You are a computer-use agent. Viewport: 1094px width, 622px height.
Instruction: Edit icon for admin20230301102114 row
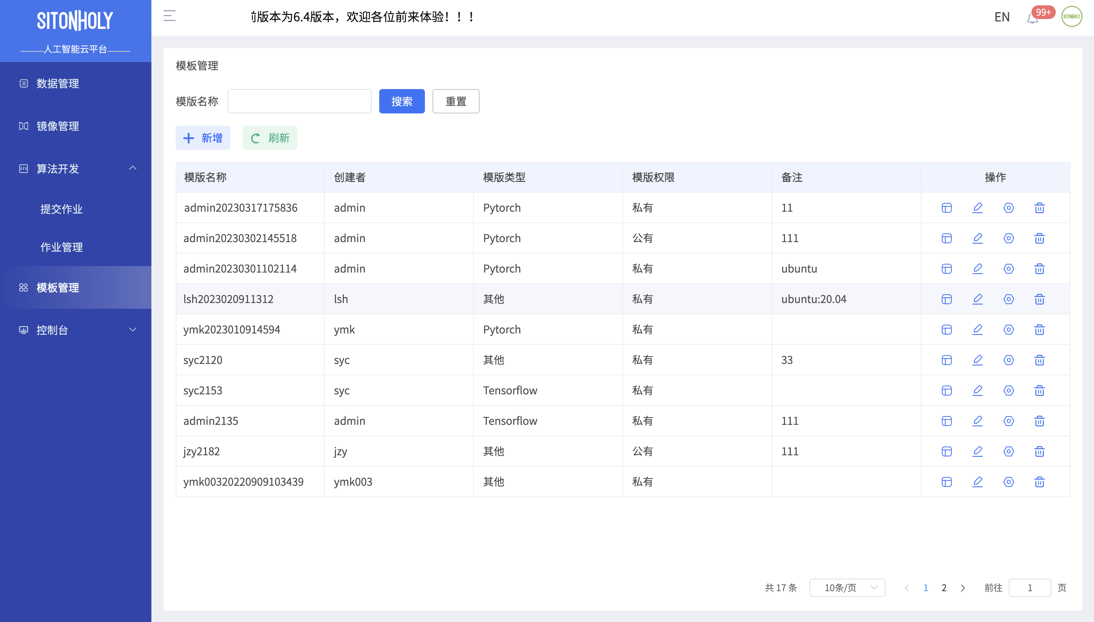tap(978, 268)
